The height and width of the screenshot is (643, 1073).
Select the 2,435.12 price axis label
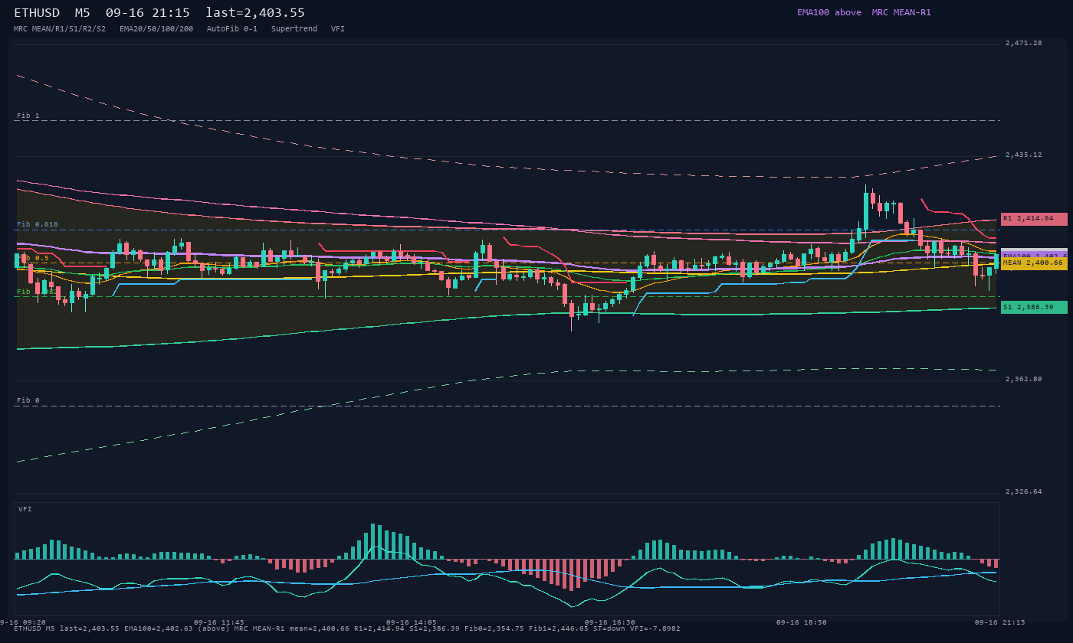point(1024,155)
